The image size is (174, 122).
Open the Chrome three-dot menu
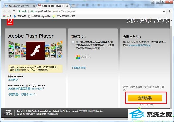tap(170, 11)
